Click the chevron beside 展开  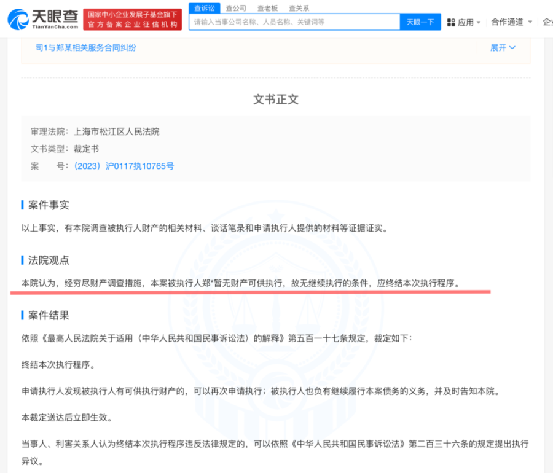512,47
